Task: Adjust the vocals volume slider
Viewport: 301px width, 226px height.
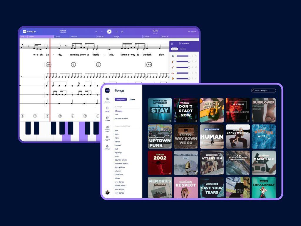Action: tap(183, 56)
